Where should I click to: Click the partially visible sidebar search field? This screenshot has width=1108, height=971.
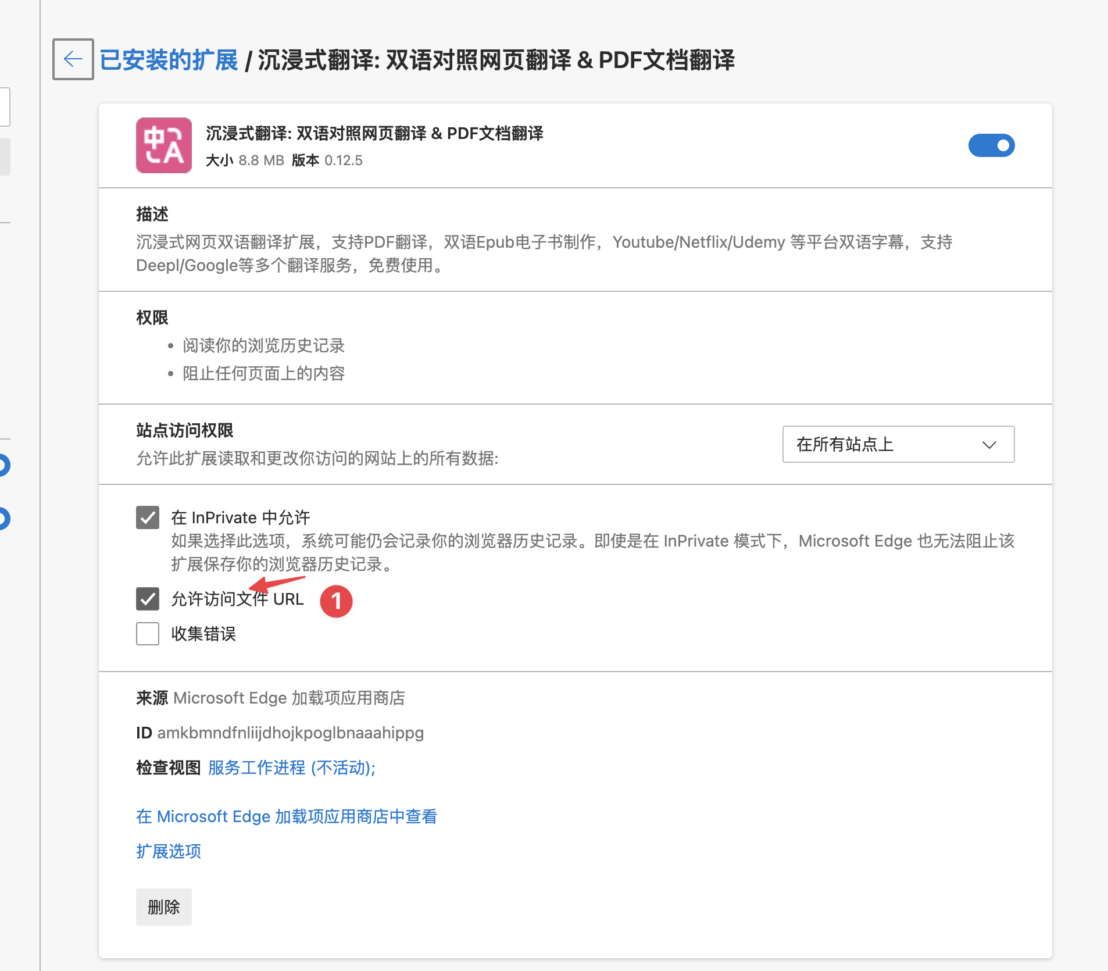[5, 107]
